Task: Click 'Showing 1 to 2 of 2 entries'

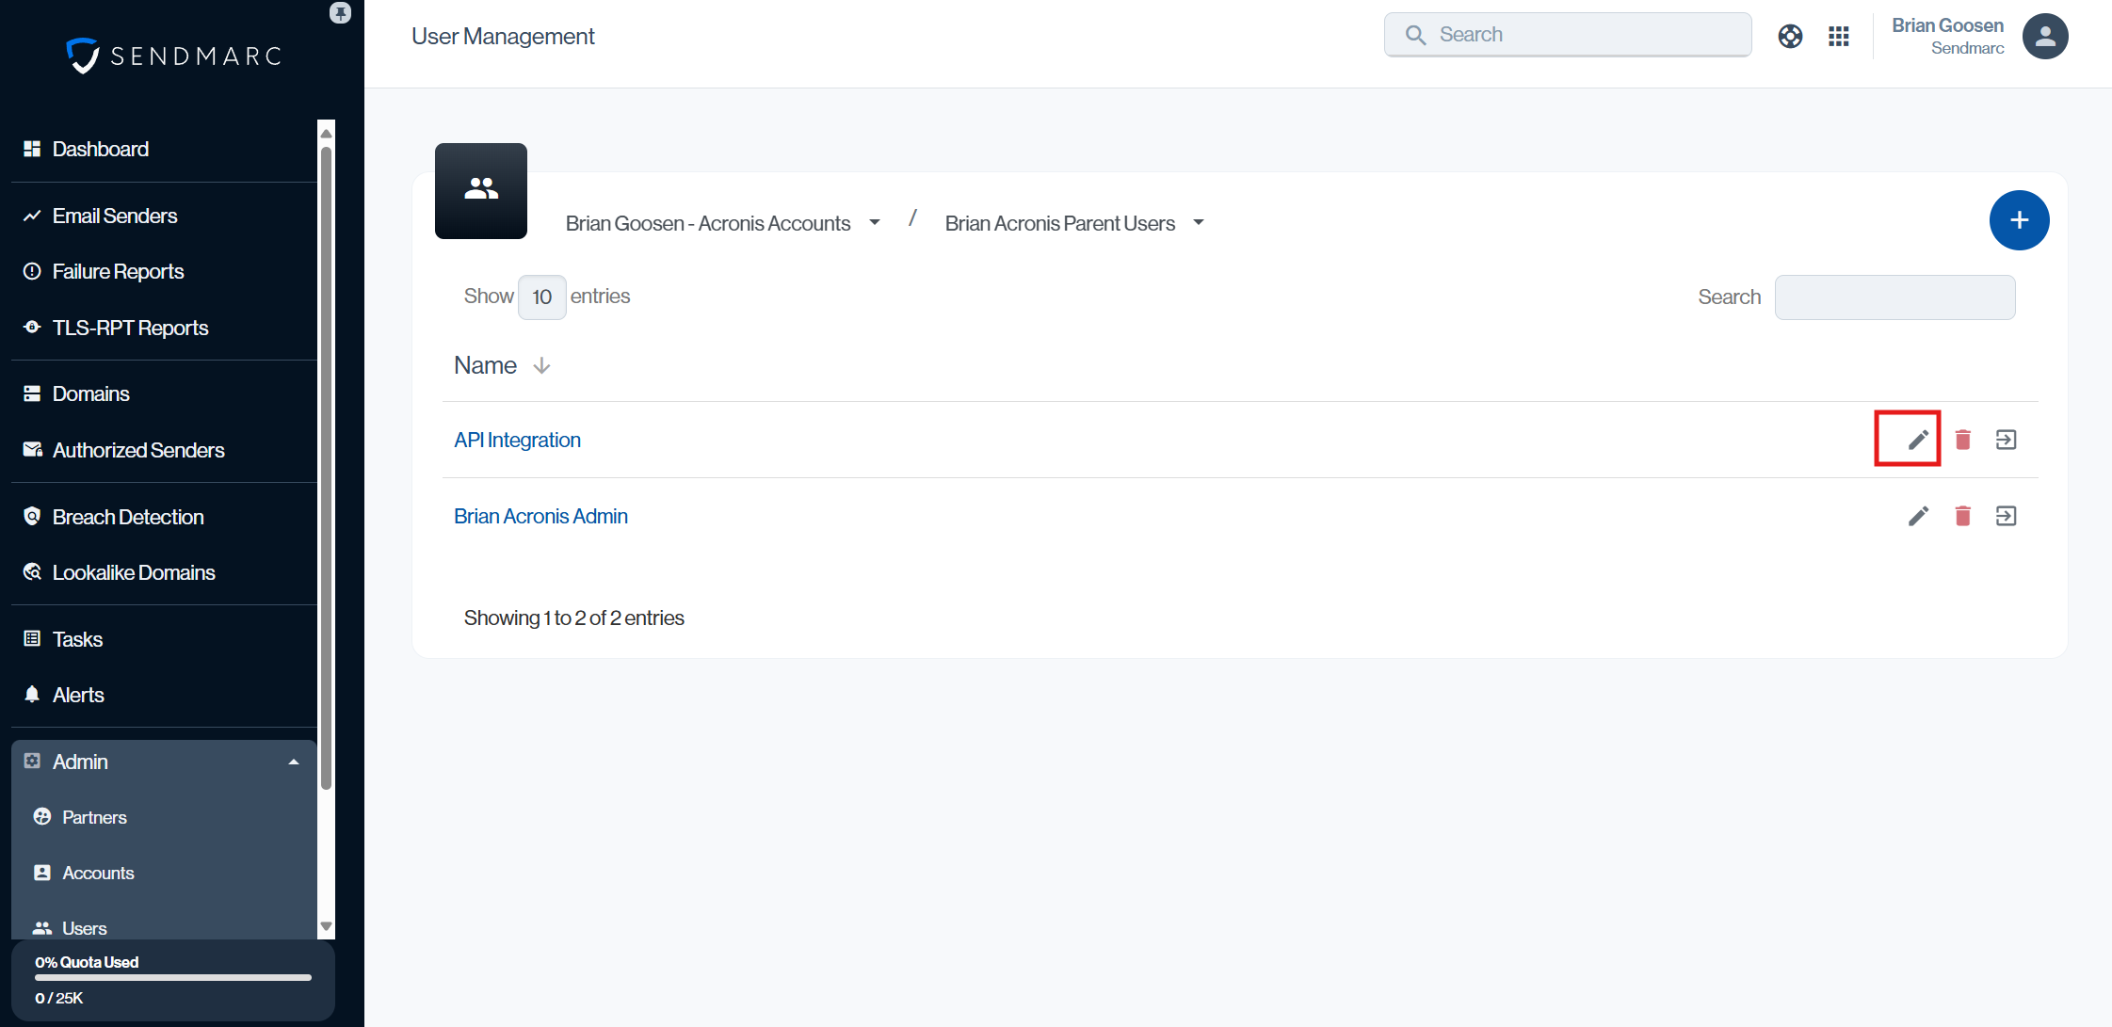Action: [x=573, y=618]
